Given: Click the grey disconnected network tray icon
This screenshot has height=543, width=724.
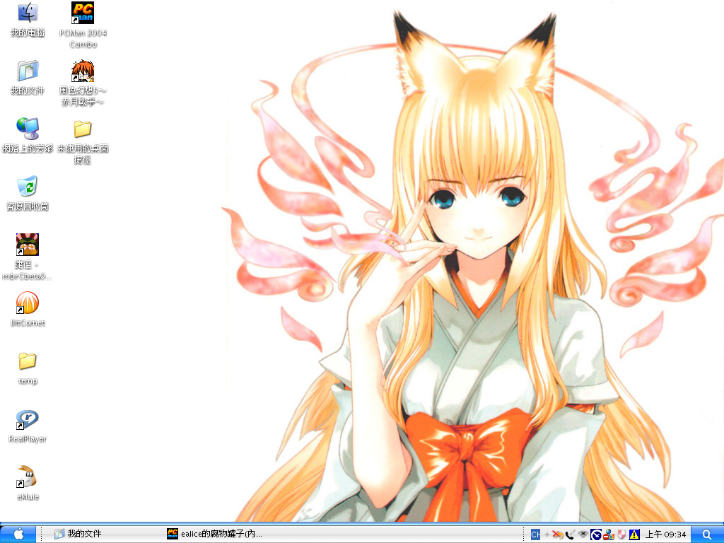Looking at the screenshot, I should point(583,535).
